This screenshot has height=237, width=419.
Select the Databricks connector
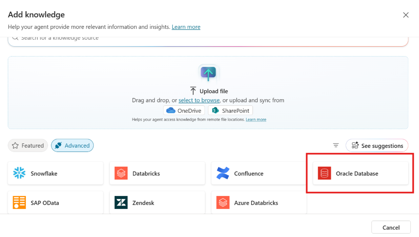[157, 173]
